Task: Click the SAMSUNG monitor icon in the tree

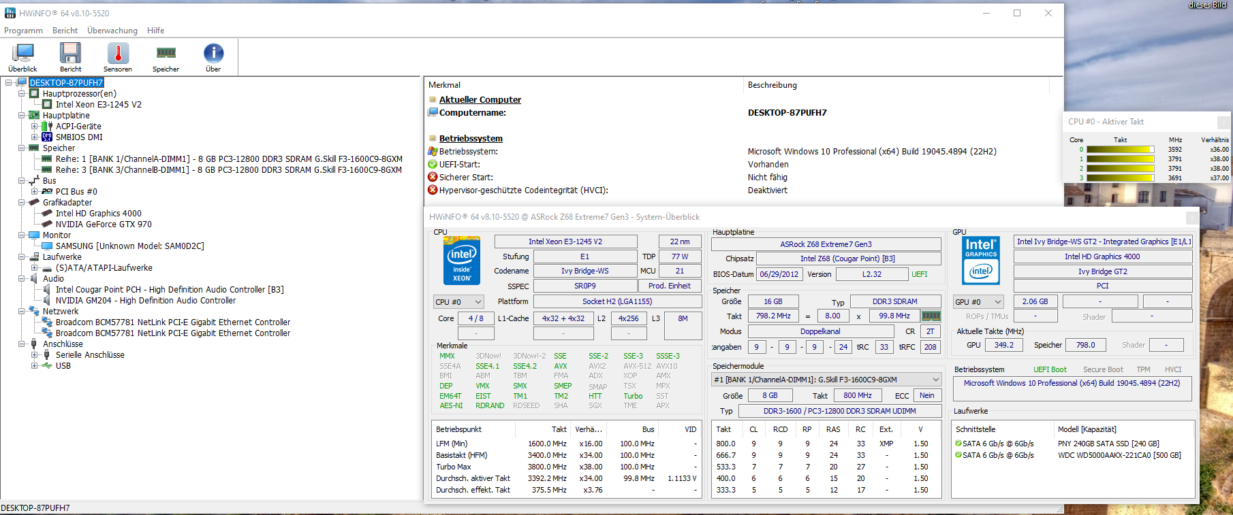Action: pyautogui.click(x=47, y=246)
